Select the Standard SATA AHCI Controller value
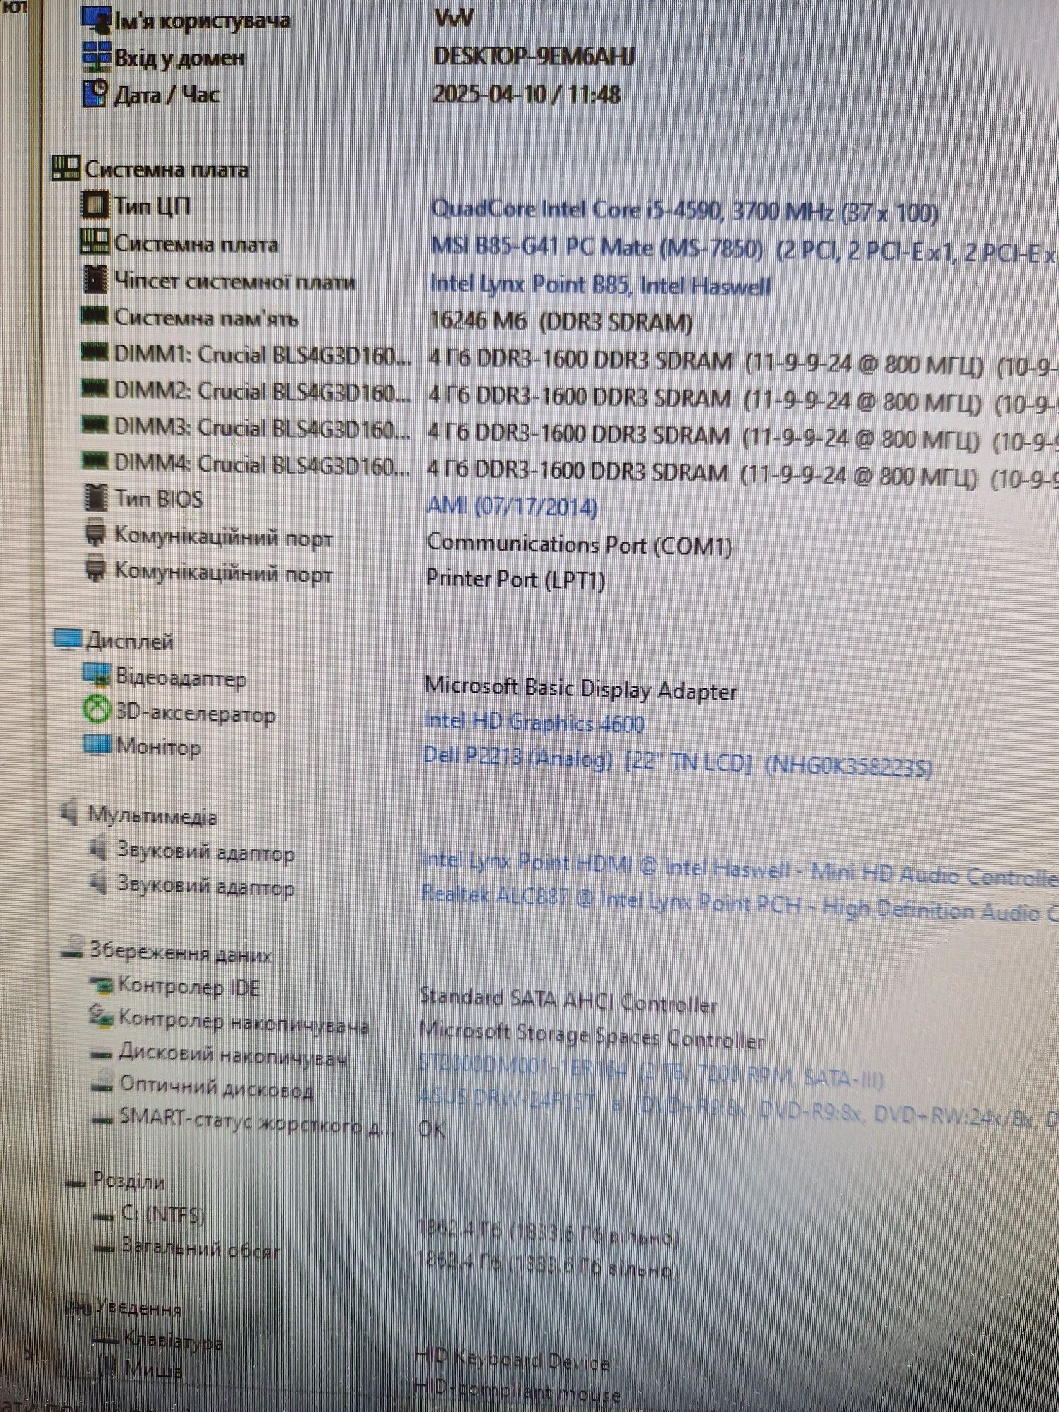The height and width of the screenshot is (1412, 1059). [x=568, y=1000]
